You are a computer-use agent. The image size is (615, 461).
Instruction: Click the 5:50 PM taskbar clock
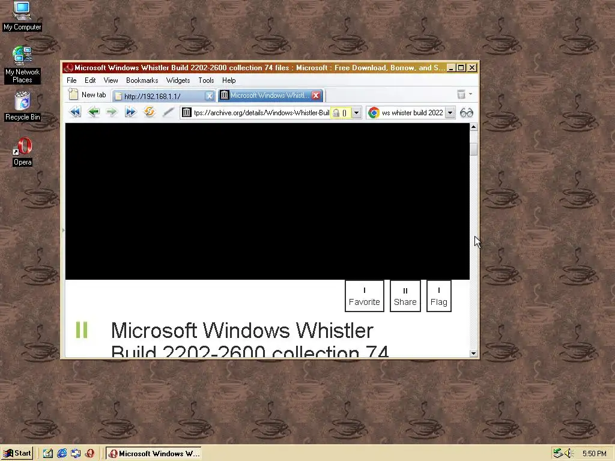[594, 454]
